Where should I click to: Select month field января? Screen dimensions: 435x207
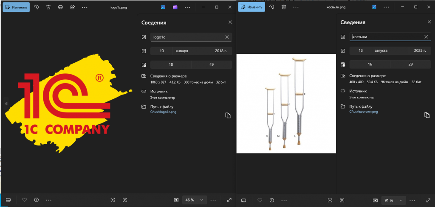191,51
